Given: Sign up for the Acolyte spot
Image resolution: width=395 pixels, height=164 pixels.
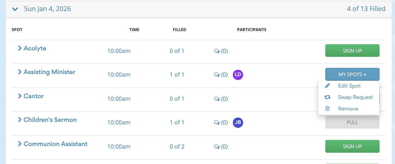Looking at the screenshot, I should 352,51.
